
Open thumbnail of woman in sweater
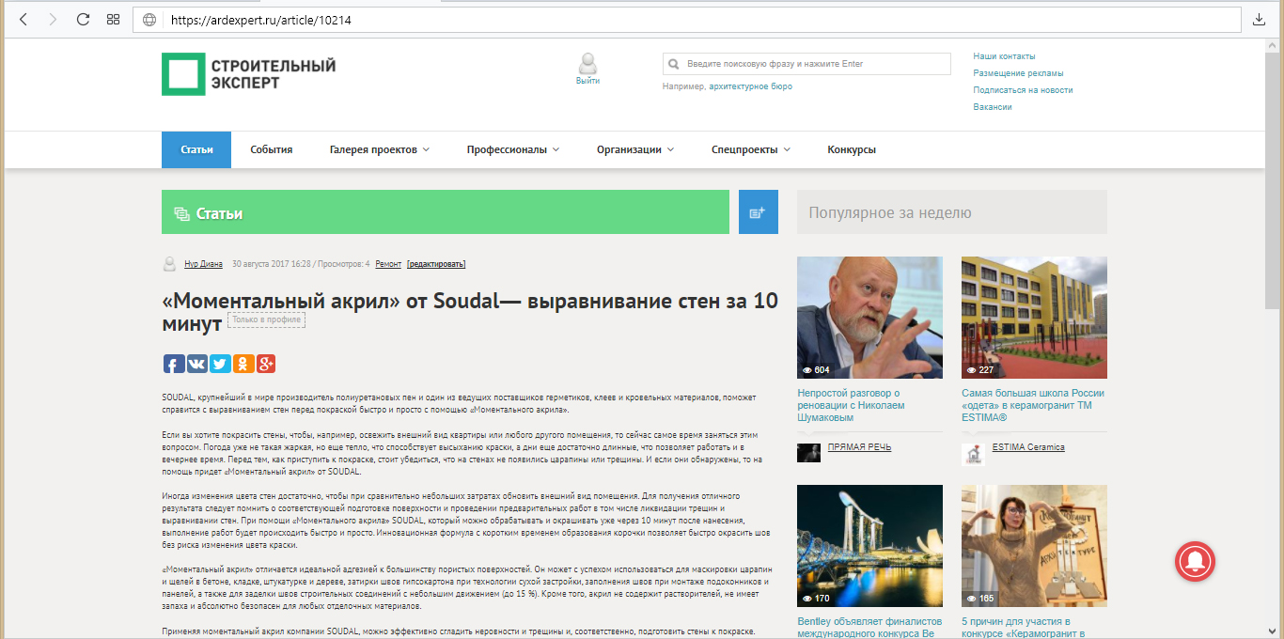[1034, 546]
